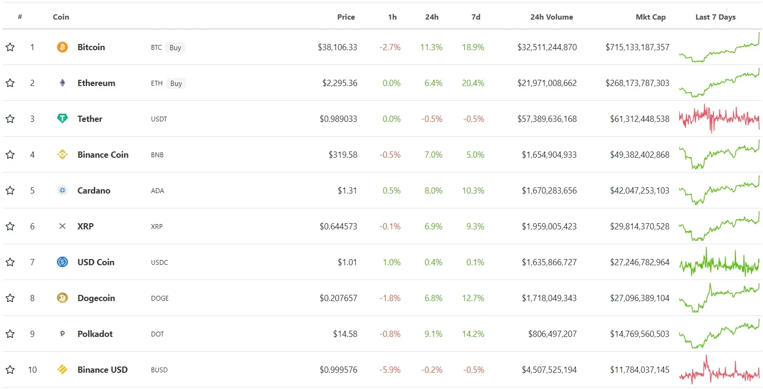Click the Cardano logo icon

coord(62,190)
